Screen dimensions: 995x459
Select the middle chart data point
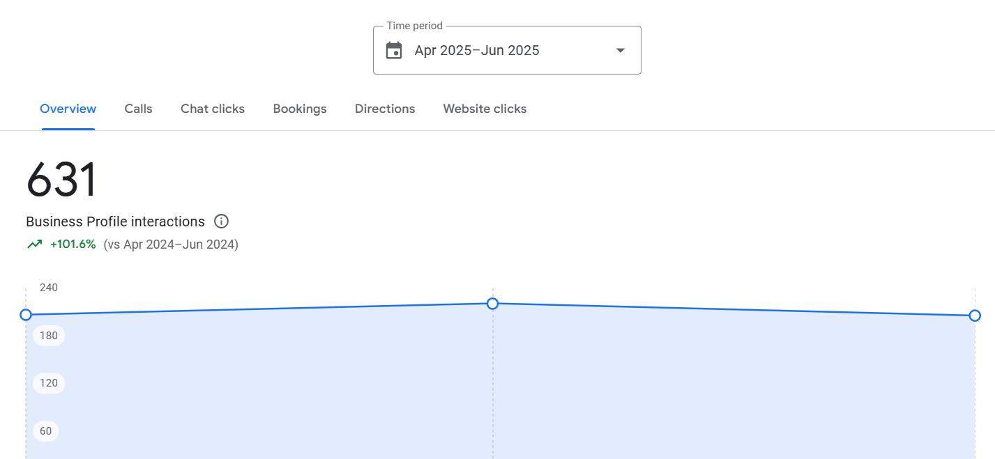(492, 304)
